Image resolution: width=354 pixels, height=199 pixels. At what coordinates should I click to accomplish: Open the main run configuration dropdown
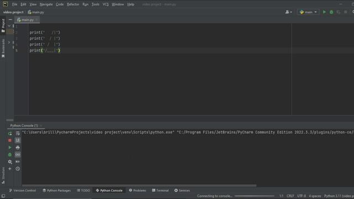tap(308, 12)
